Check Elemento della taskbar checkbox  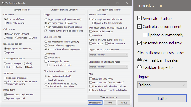pyautogui.click(x=91, y=31)
